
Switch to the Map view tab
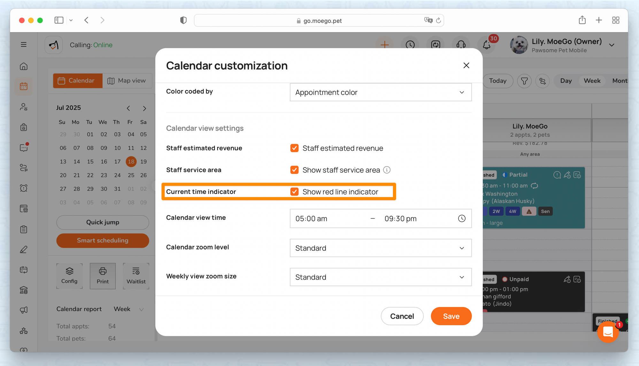point(127,81)
